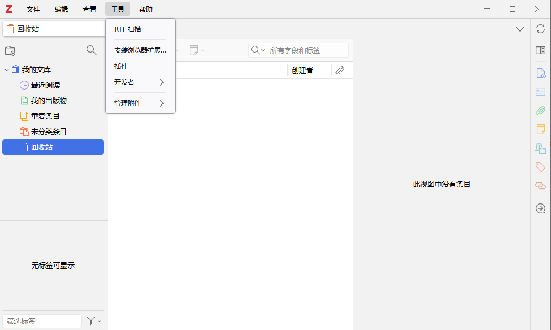Viewport: 551px width, 330px height.
Task: Open the 编辑 menu
Action: [x=61, y=9]
